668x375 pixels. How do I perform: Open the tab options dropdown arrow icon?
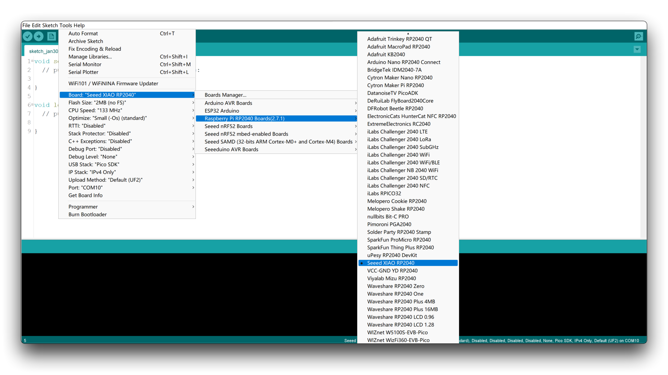coord(637,49)
